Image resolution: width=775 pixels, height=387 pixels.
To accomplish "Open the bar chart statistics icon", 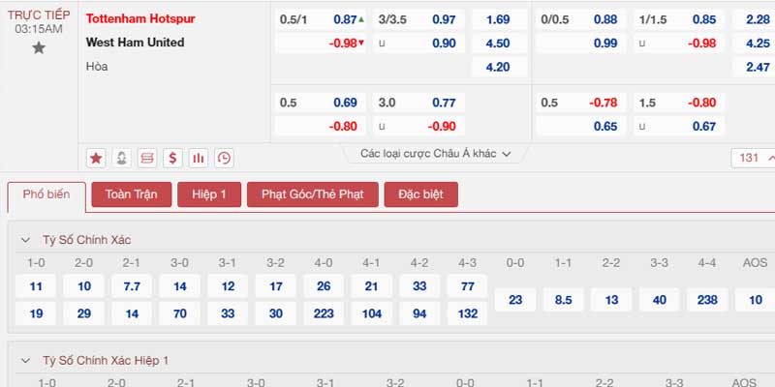I will [199, 159].
